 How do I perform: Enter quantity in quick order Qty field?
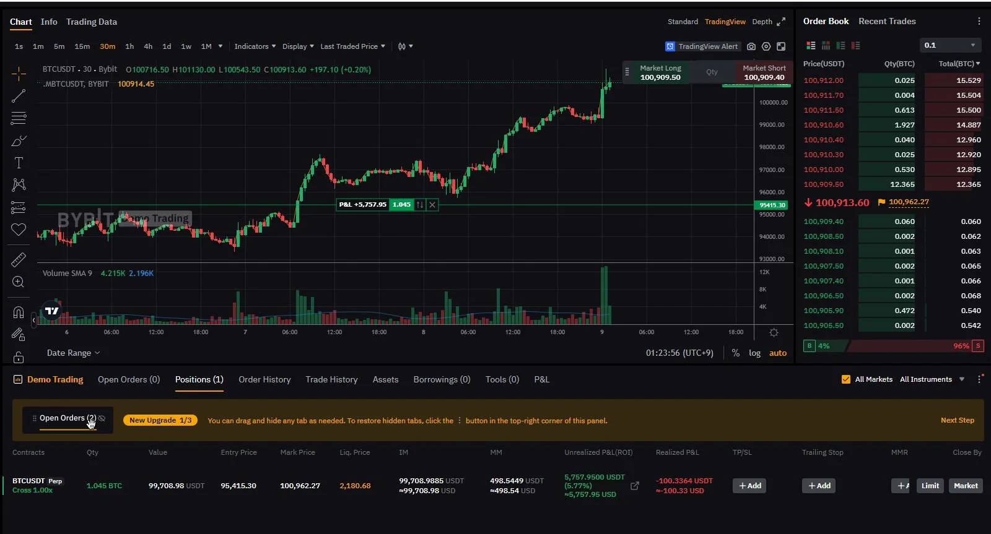(x=712, y=72)
